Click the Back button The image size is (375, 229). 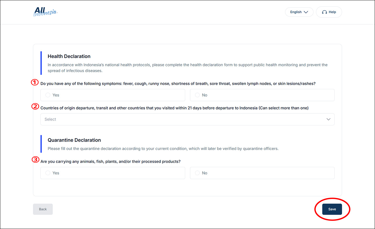(x=43, y=209)
